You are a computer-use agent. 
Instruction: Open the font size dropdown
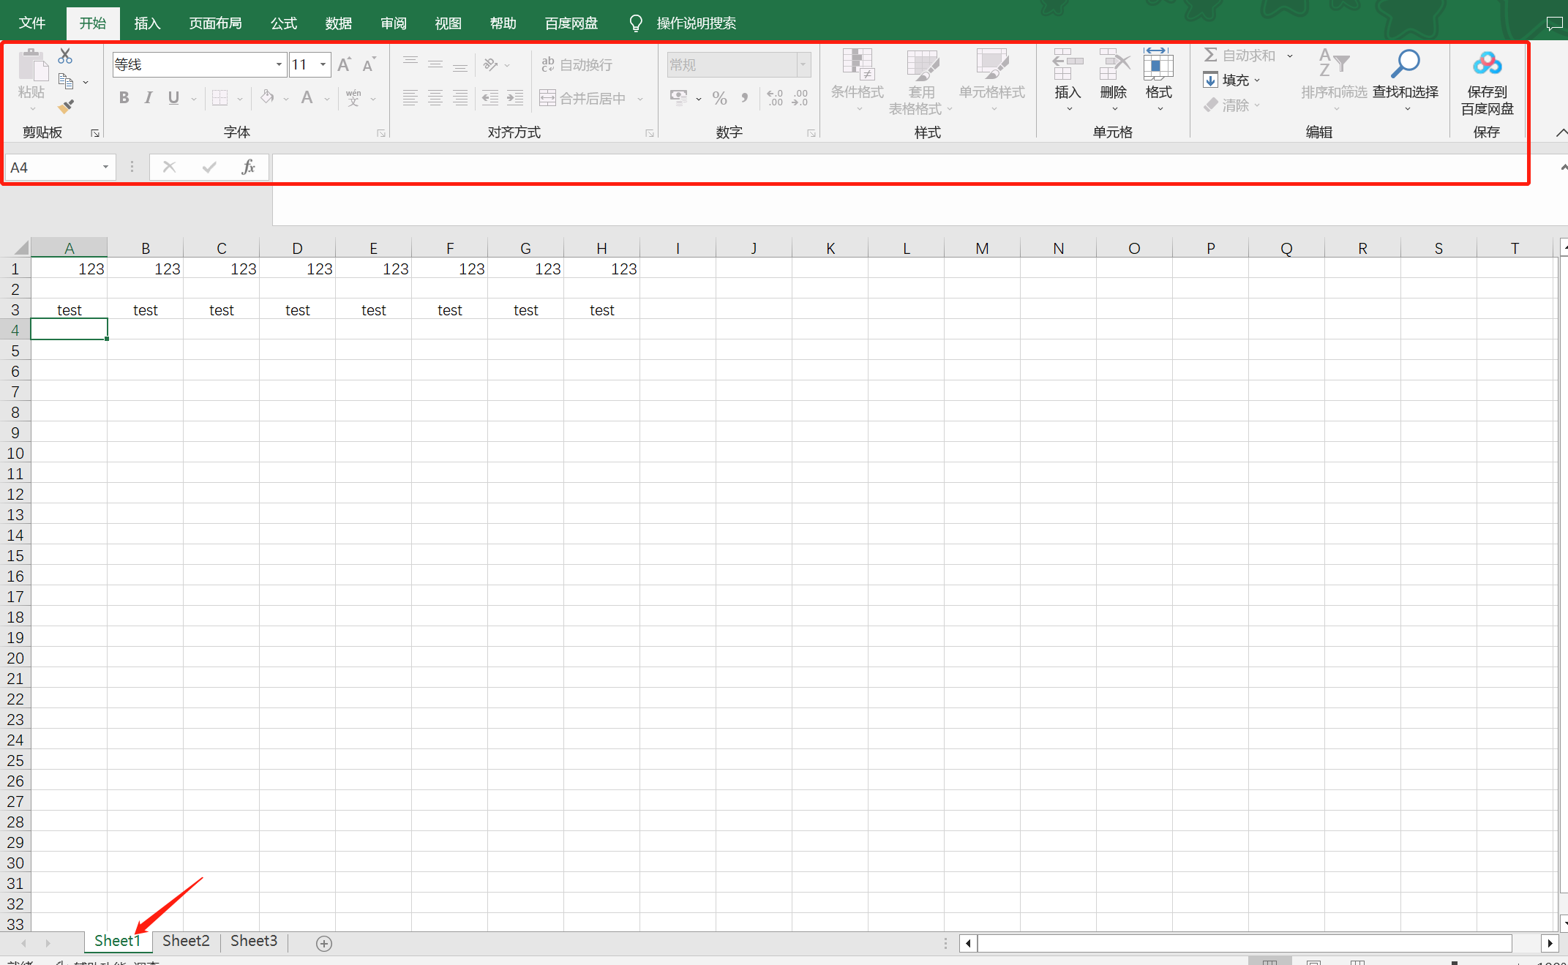323,64
